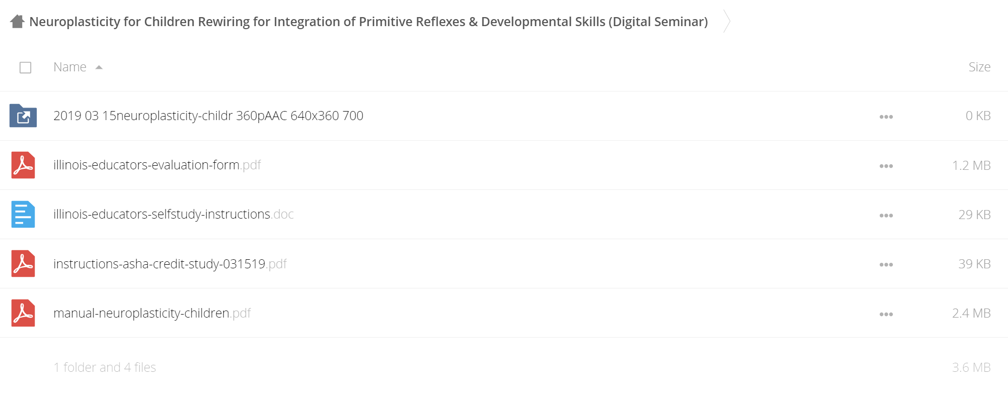
Task: Go to the home folder icon
Action: pyautogui.click(x=17, y=22)
